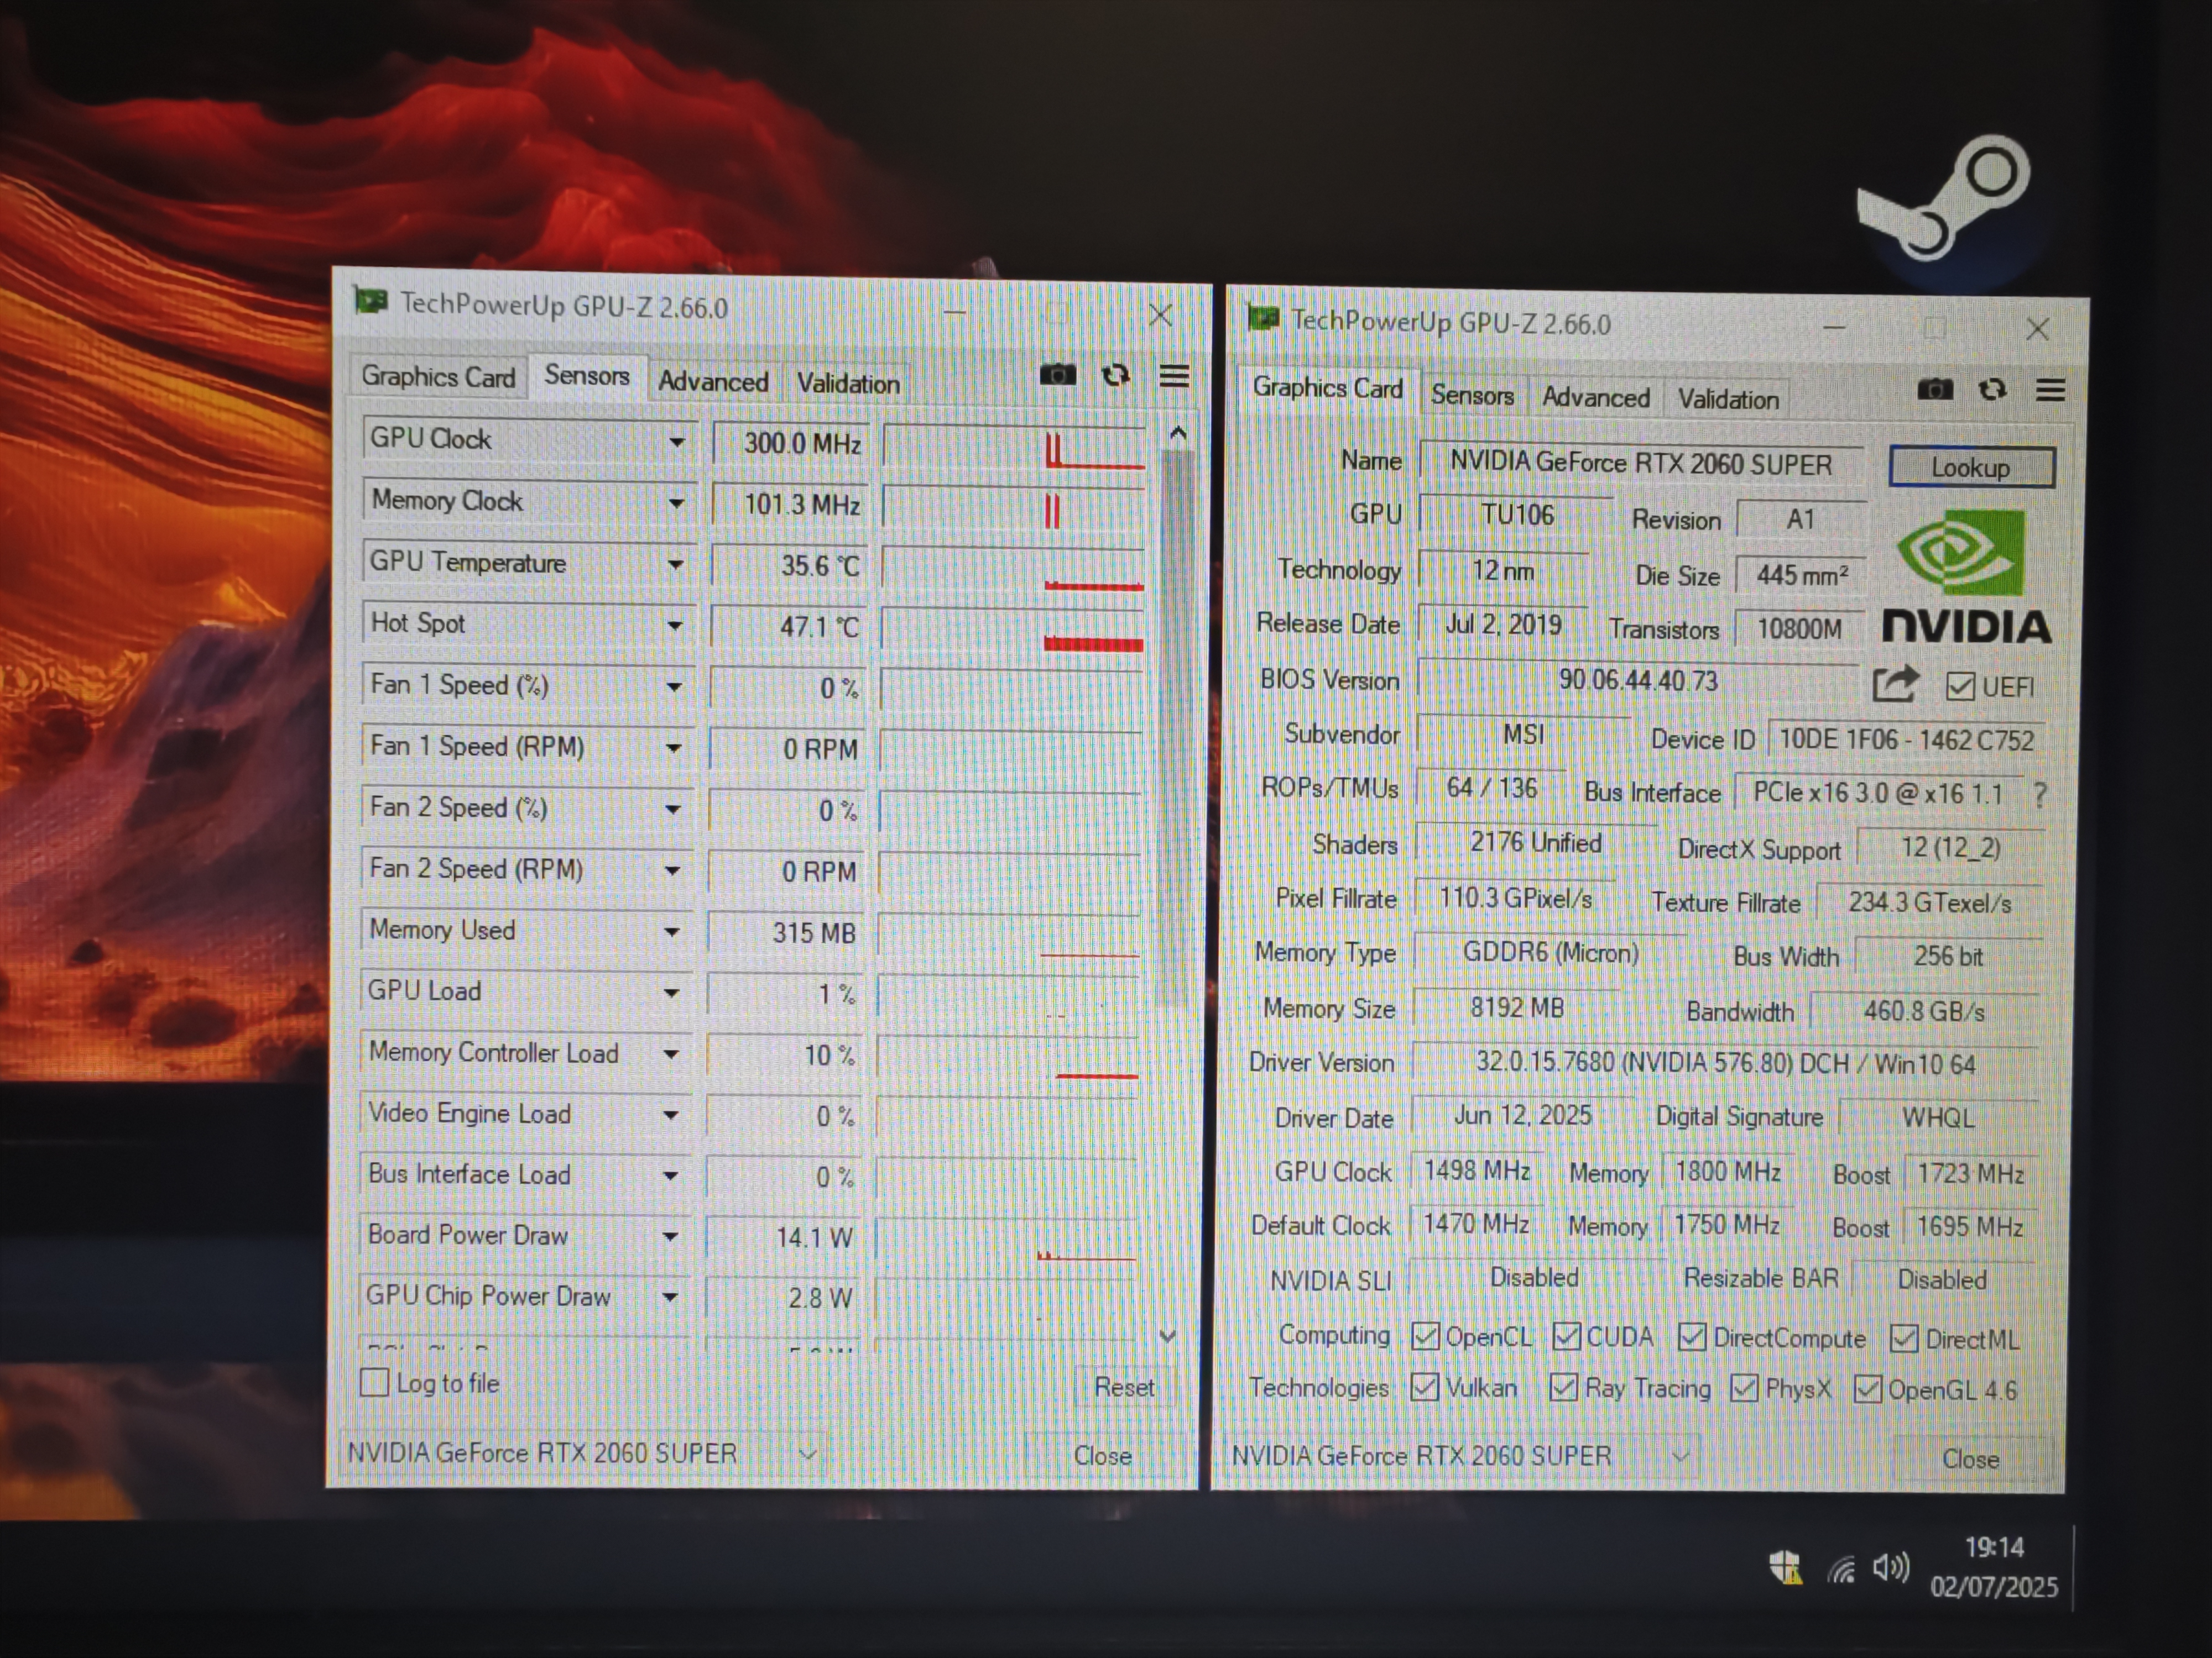Switch to Sensors tab in right window
Image resolution: width=2212 pixels, height=1658 pixels.
point(1472,396)
